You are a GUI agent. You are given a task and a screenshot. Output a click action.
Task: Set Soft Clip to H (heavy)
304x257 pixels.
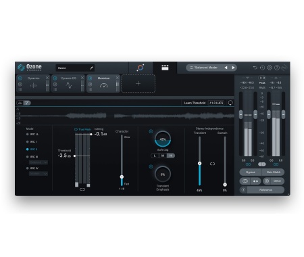pos(170,156)
